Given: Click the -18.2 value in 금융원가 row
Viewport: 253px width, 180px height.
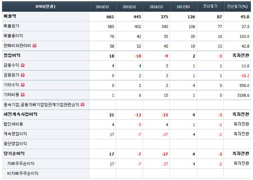Looking at the screenshot, I should tap(245, 76).
